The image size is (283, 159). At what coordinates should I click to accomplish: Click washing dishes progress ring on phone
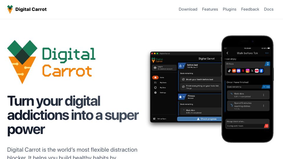[x=231, y=105]
